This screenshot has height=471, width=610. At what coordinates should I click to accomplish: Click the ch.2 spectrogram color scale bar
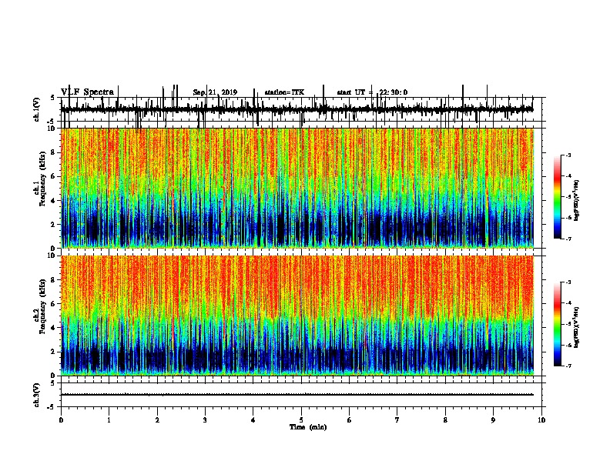pyautogui.click(x=558, y=324)
